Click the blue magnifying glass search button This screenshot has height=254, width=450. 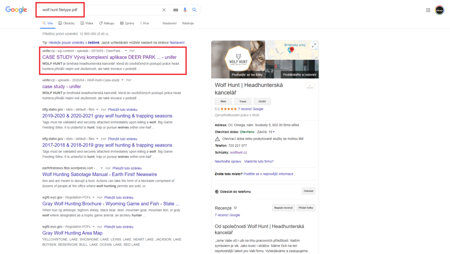tap(194, 10)
